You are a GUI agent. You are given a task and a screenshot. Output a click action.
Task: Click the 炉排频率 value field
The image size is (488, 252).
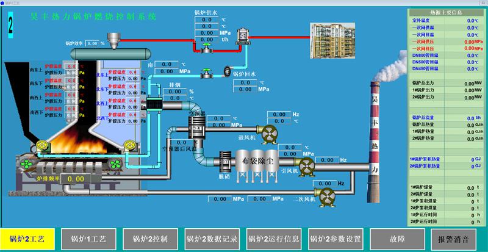pos(75,179)
